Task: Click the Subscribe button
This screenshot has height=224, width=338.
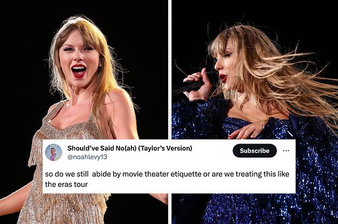Action: (x=255, y=151)
